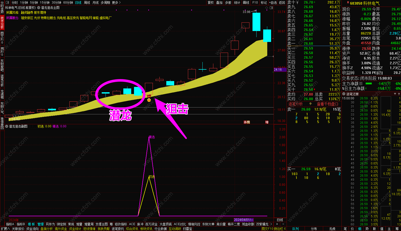Open 查看千档盘口 link

coord(328,104)
